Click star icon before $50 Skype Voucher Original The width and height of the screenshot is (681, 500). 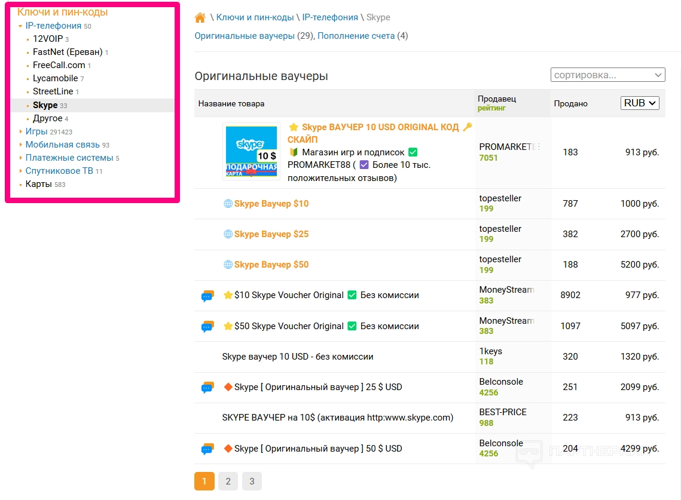pyautogui.click(x=228, y=326)
